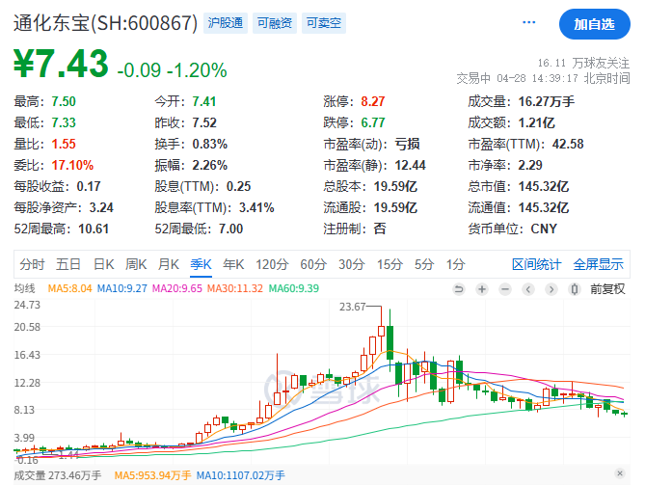Click the 均线 label
This screenshot has width=645, height=485.
[x=25, y=288]
